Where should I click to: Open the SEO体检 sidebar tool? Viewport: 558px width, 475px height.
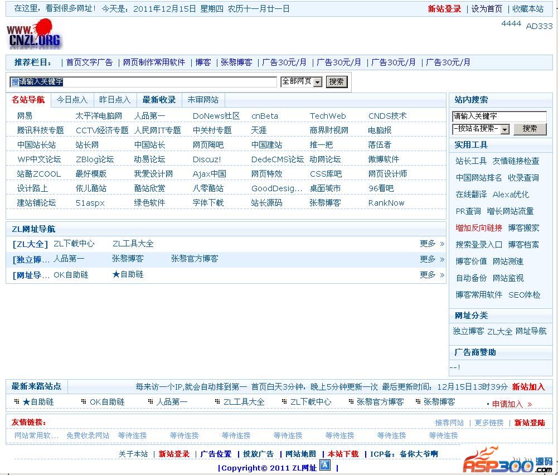(x=524, y=295)
